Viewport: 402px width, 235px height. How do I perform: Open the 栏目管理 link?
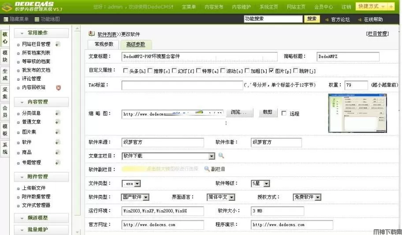377,34
